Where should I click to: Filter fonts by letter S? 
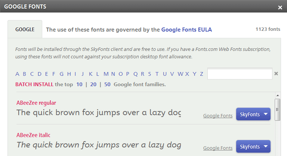[149, 74]
